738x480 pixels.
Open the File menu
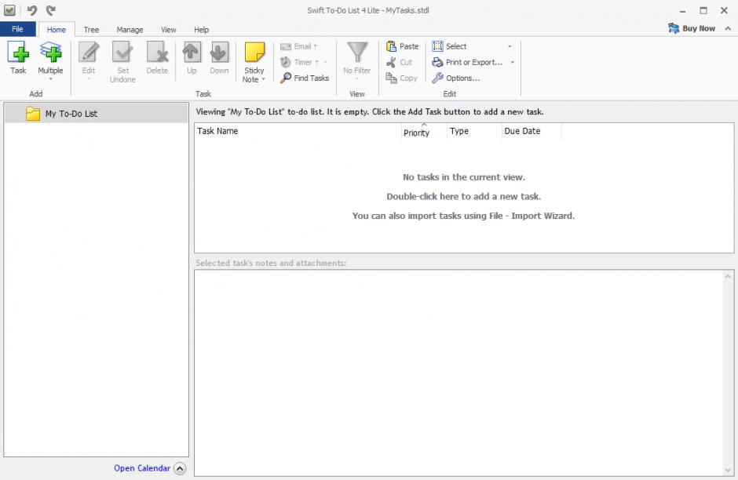[17, 29]
